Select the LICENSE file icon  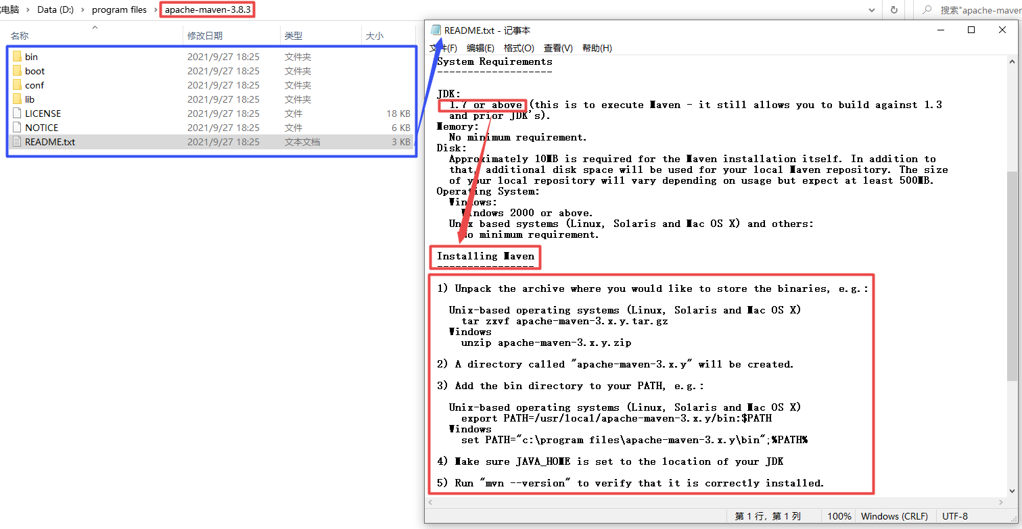17,114
